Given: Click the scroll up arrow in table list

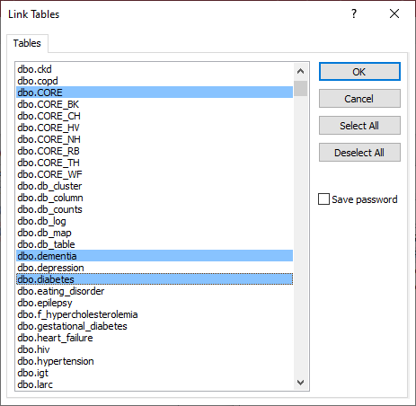Looking at the screenshot, I should coord(300,71).
